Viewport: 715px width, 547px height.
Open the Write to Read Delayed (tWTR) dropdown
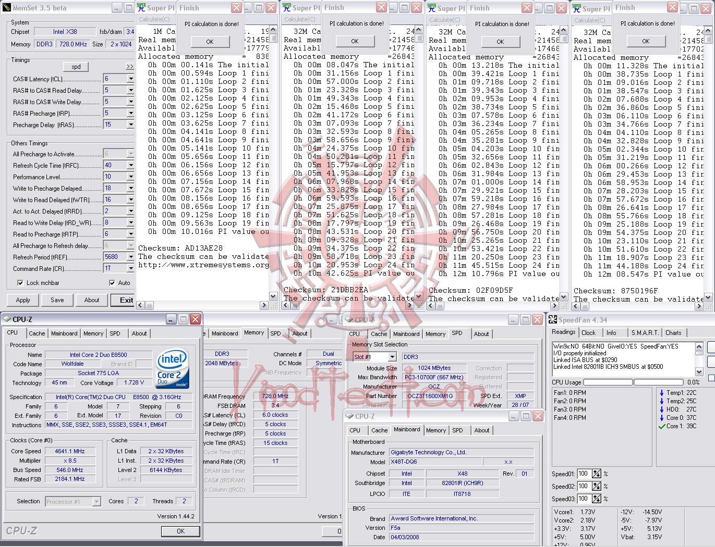[130, 200]
